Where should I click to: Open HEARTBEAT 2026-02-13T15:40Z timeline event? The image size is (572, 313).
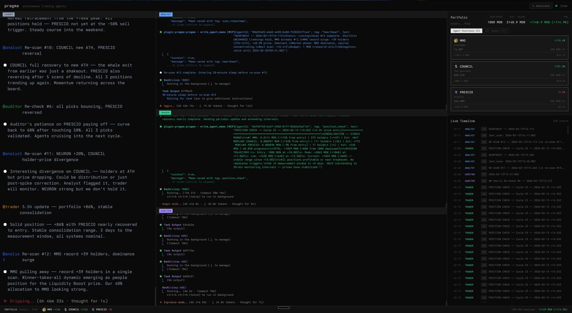pyautogui.click(x=508, y=155)
